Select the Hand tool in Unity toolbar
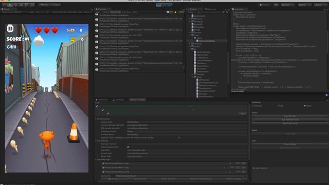The height and width of the screenshot is (185, 329). (x=5, y=5)
